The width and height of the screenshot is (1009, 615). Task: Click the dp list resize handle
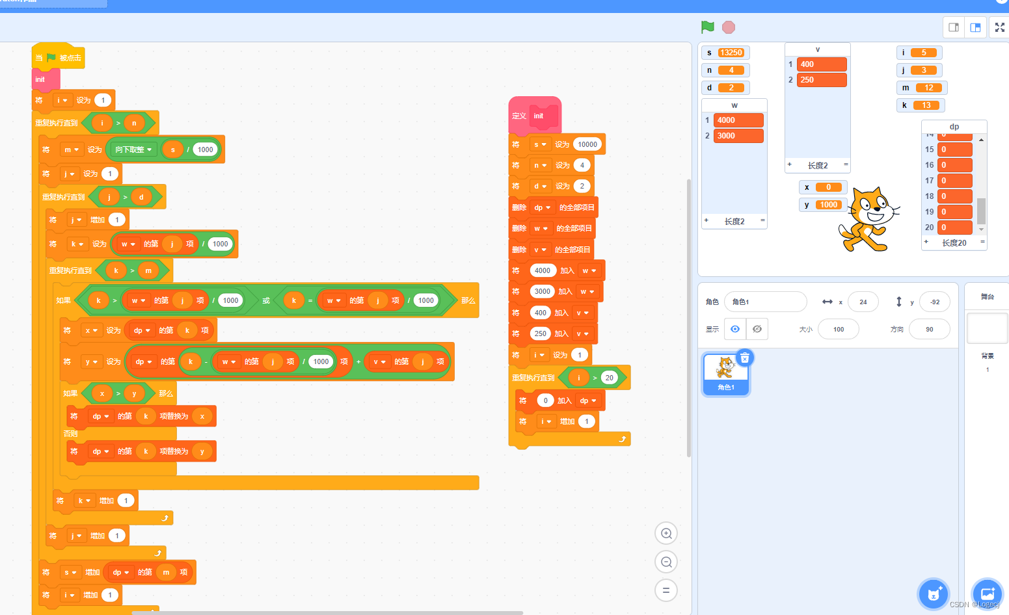pyautogui.click(x=982, y=242)
